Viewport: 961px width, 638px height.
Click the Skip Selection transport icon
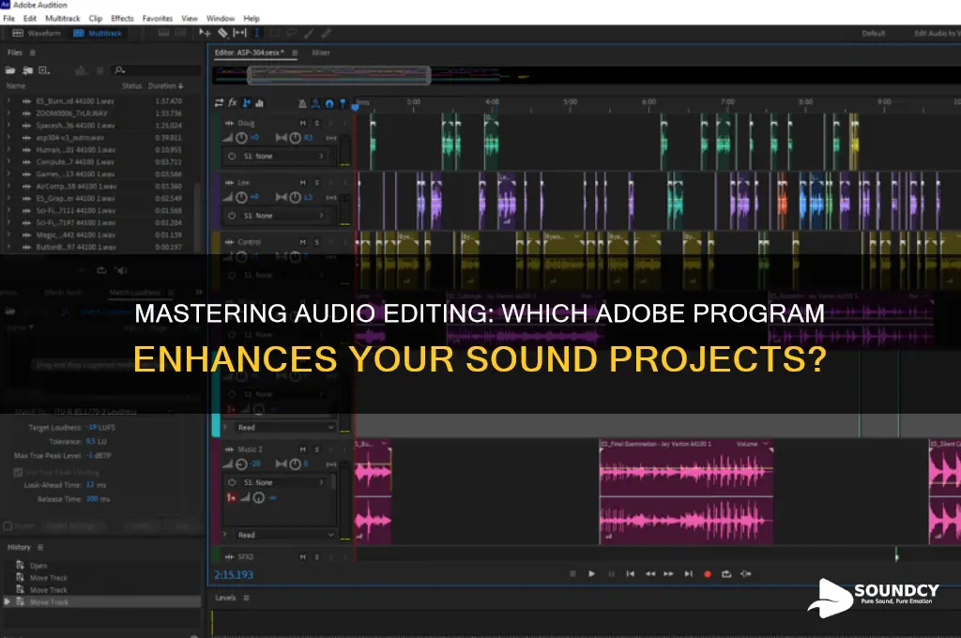pos(746,574)
